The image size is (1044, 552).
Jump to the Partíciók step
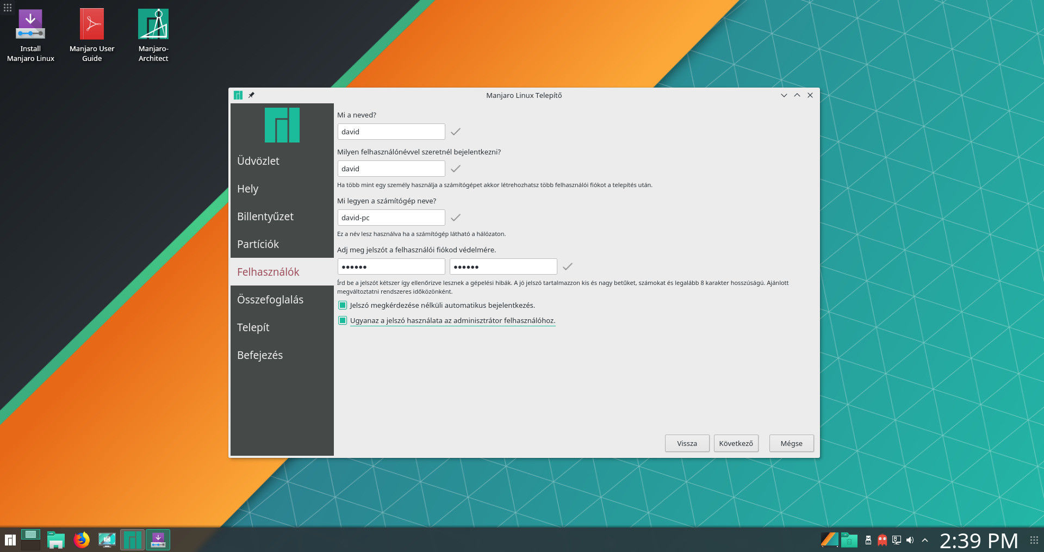(282, 244)
